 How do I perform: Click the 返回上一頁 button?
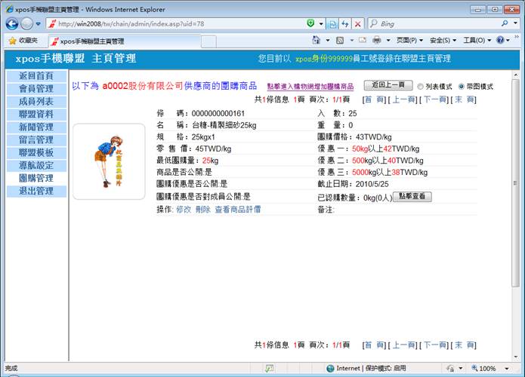[x=388, y=86]
